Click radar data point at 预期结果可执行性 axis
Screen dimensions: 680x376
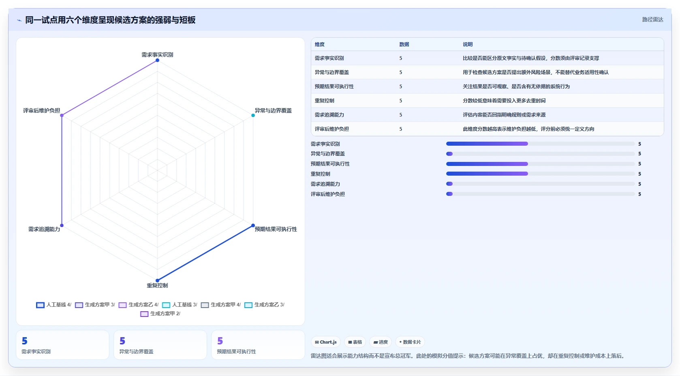coord(253,225)
